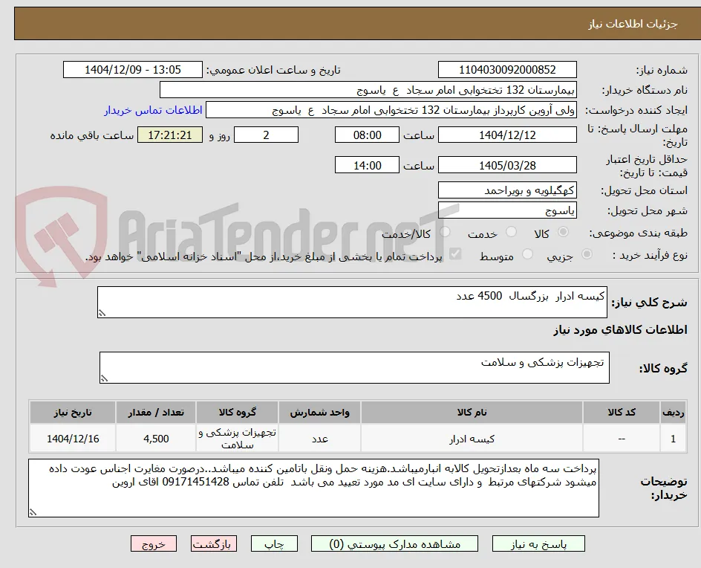Viewport: 701px width, 568px height.
Task: Click resize handle of توضیحات خریدار box
Action: [33, 512]
